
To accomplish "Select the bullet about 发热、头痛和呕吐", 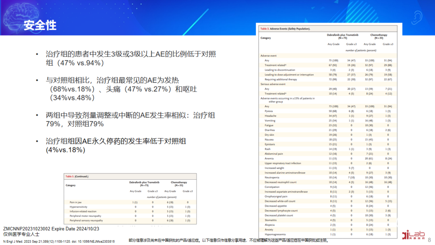I will pyautogui.click(x=122, y=89).
